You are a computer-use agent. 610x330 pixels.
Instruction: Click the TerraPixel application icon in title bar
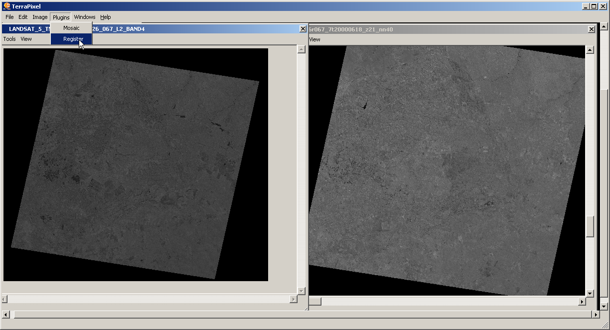6,6
